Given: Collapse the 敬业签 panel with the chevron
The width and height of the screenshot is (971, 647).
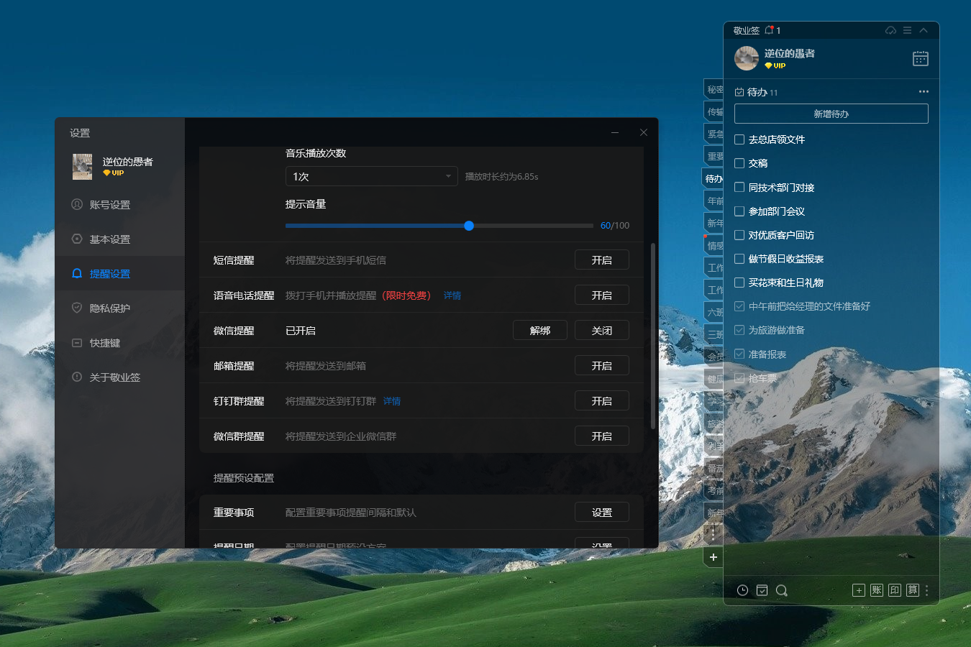Looking at the screenshot, I should point(924,30).
